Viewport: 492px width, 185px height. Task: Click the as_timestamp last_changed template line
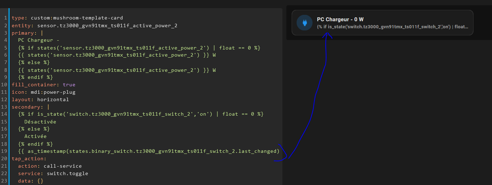(x=149, y=151)
